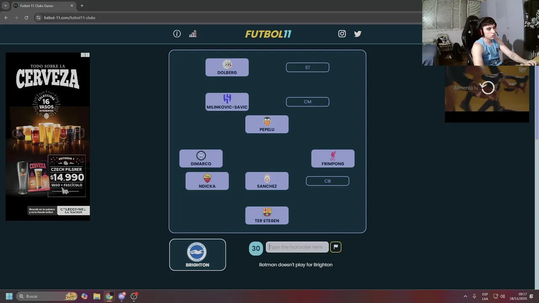Viewport: 539px width, 303px height.
Task: Open the game info icon
Action: click(177, 34)
